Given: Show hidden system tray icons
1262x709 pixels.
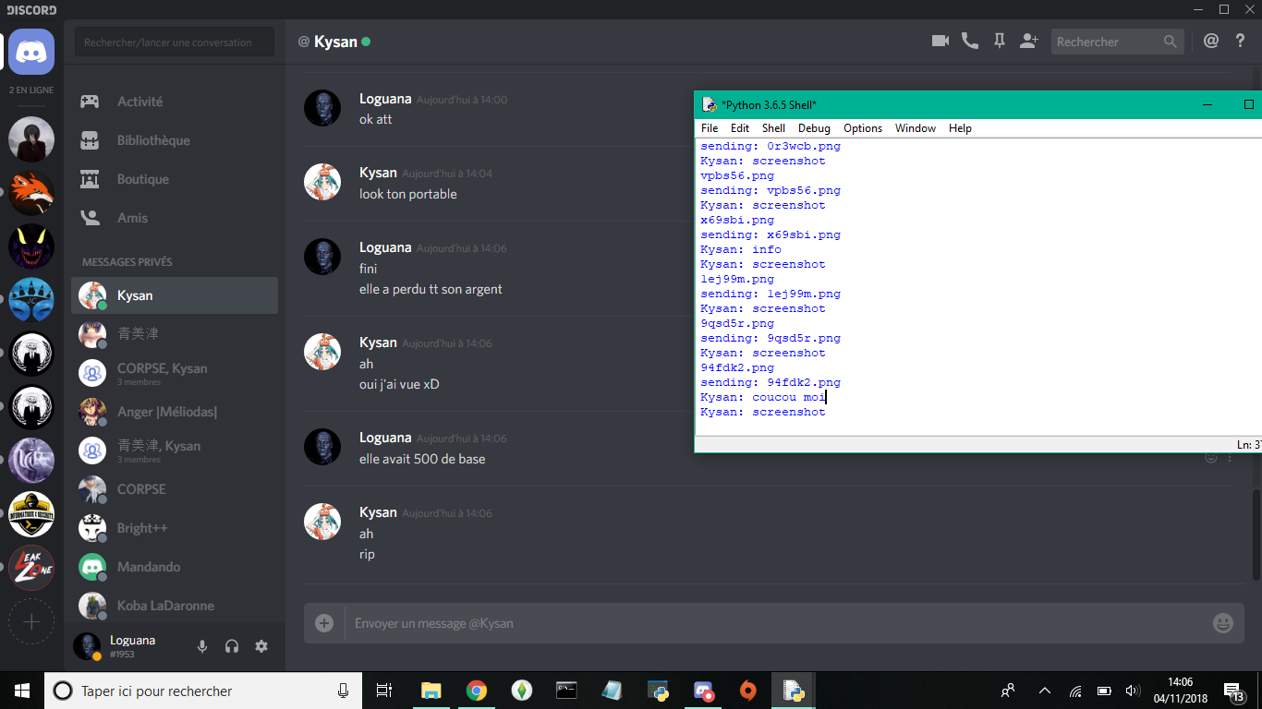Looking at the screenshot, I should click(1045, 691).
